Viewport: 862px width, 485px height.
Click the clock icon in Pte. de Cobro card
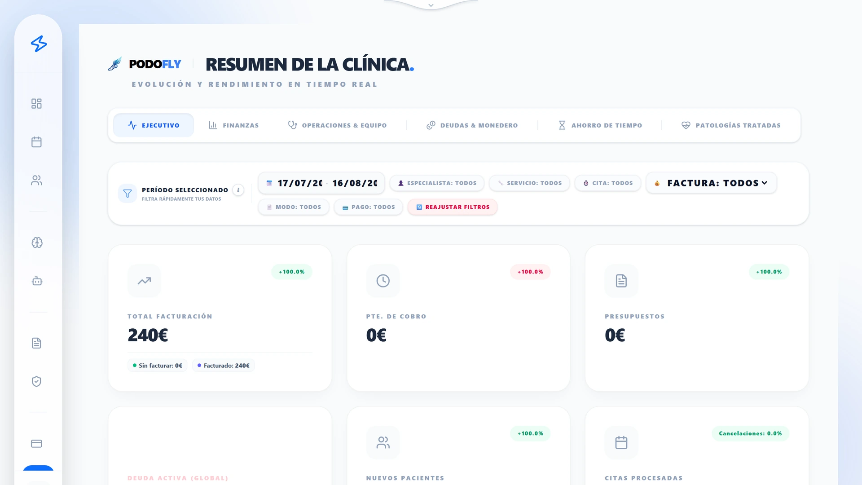(x=383, y=281)
